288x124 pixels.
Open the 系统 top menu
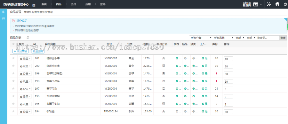44,4
